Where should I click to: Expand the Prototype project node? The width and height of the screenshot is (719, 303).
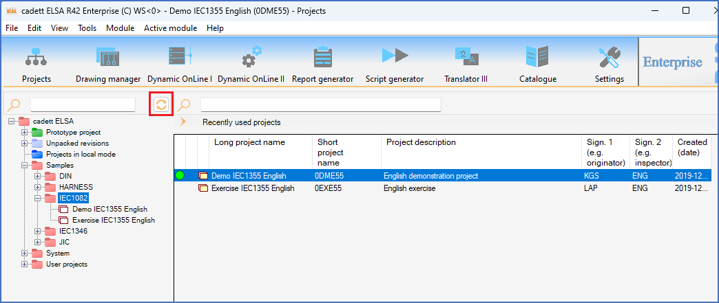pyautogui.click(x=24, y=133)
